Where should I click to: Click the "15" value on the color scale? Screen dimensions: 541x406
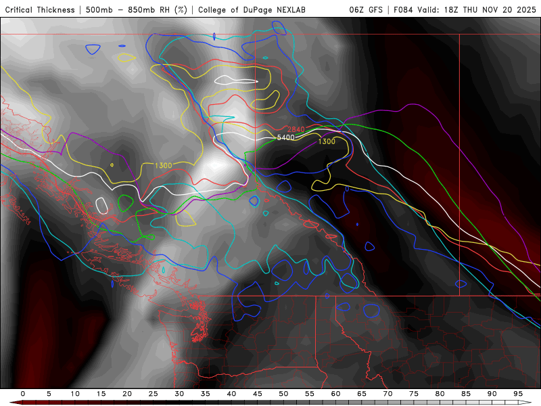click(101, 394)
